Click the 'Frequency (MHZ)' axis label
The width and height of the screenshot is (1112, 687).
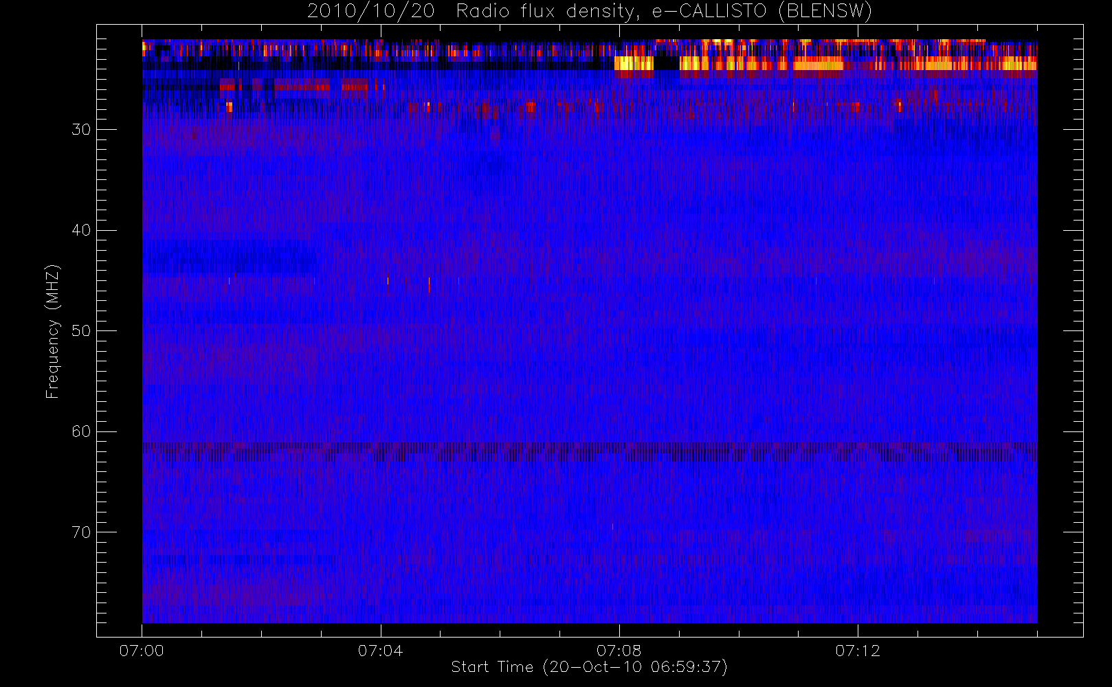click(x=53, y=331)
